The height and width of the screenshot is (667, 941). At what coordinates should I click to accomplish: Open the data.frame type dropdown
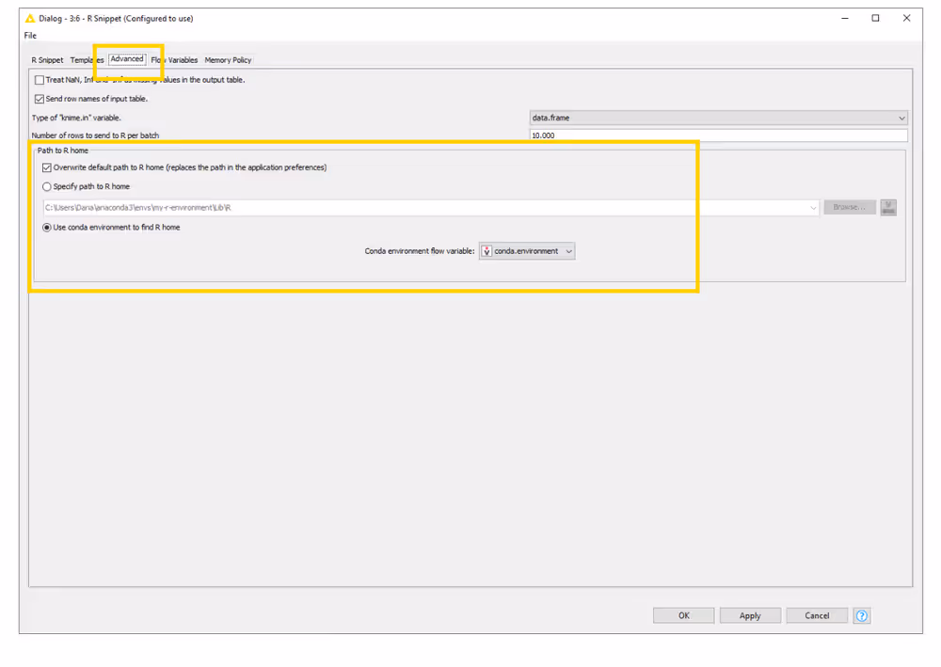pyautogui.click(x=718, y=118)
